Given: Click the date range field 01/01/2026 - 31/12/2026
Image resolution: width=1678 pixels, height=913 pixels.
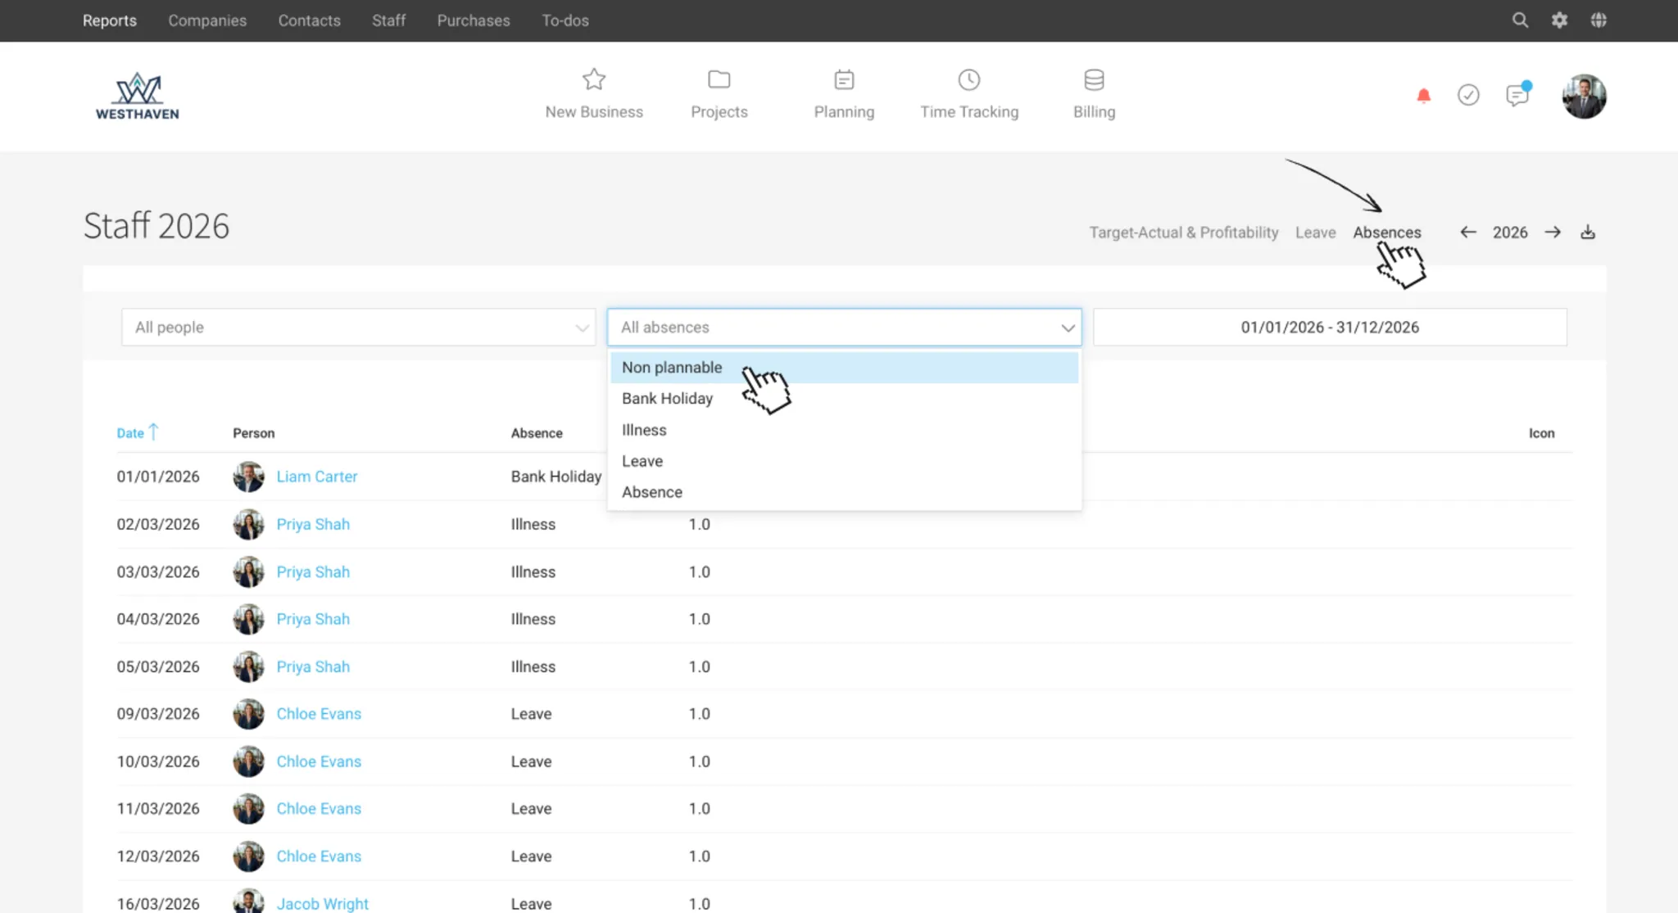Looking at the screenshot, I should click(x=1330, y=328).
